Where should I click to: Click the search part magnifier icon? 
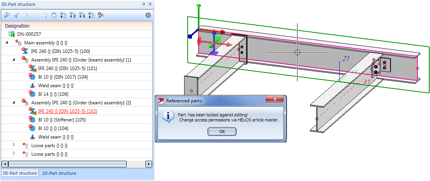point(7,15)
